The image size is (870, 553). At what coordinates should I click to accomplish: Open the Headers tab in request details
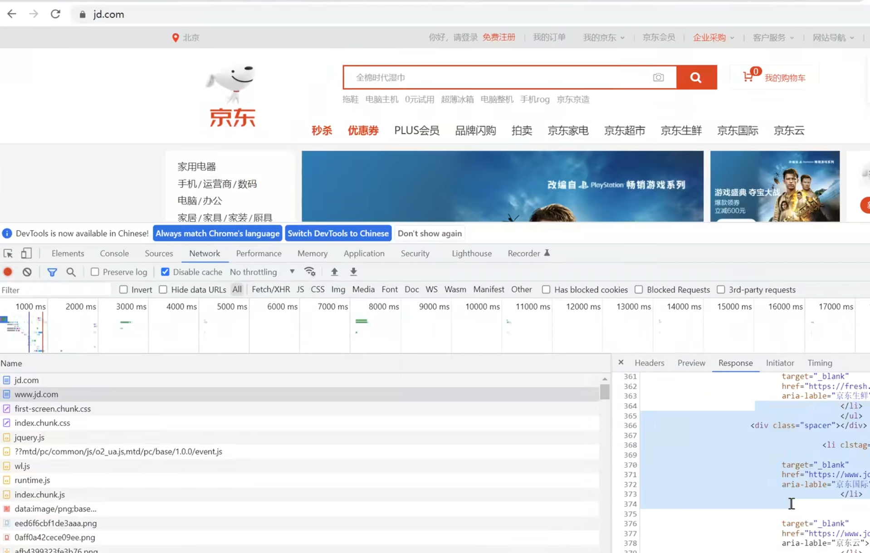tap(649, 363)
